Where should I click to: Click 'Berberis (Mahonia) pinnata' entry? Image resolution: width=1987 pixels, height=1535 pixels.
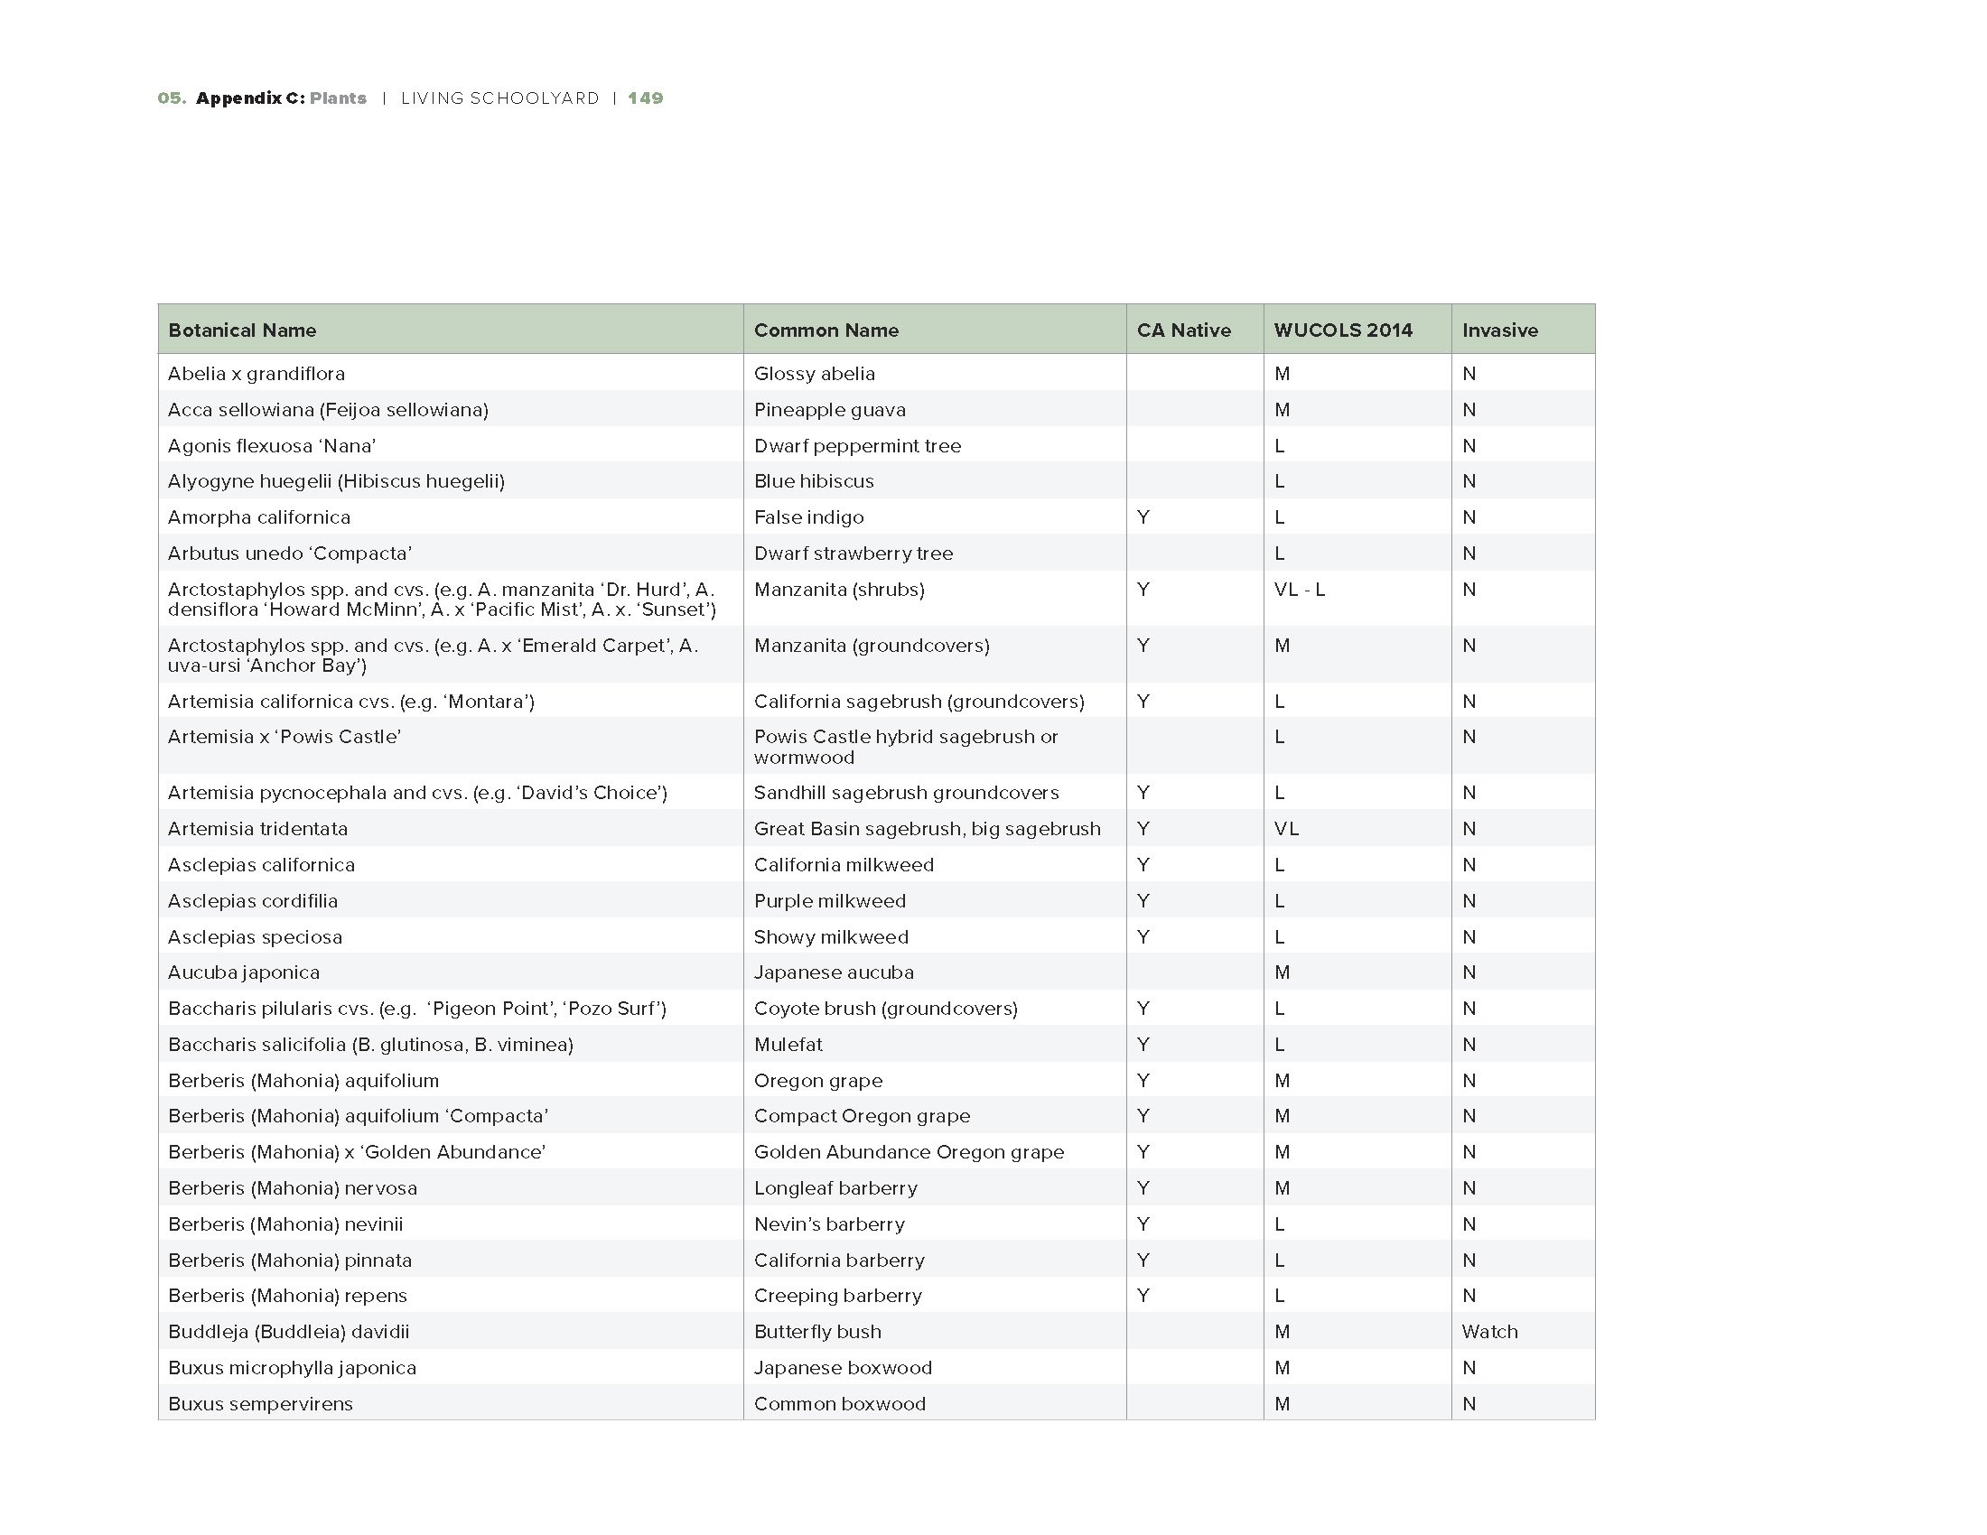pyautogui.click(x=289, y=1261)
